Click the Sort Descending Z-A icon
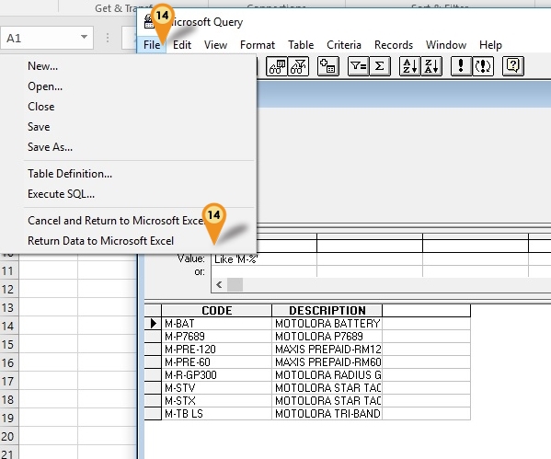The image size is (551, 459). [x=431, y=66]
